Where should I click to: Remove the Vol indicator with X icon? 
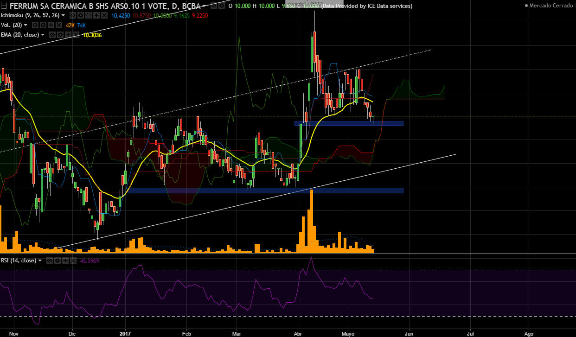(x=59, y=25)
